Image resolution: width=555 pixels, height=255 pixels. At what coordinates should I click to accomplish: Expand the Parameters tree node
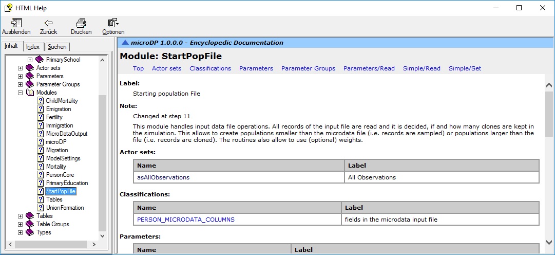click(x=21, y=76)
